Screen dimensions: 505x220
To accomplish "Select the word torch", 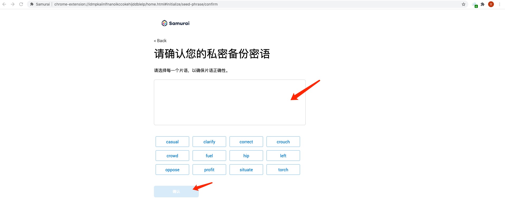I will pos(283,170).
